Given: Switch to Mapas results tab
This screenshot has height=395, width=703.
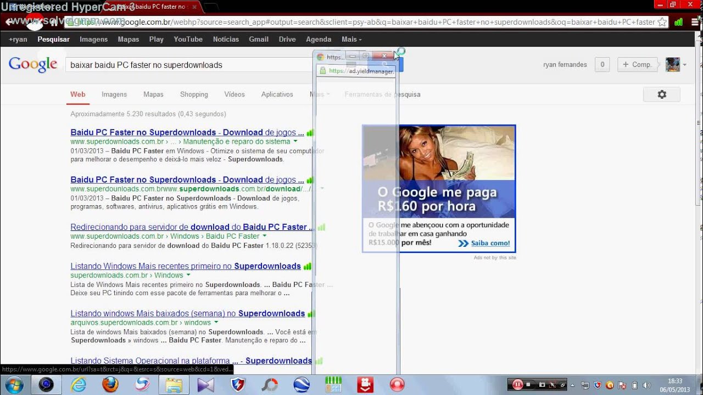Looking at the screenshot, I should click(x=153, y=94).
